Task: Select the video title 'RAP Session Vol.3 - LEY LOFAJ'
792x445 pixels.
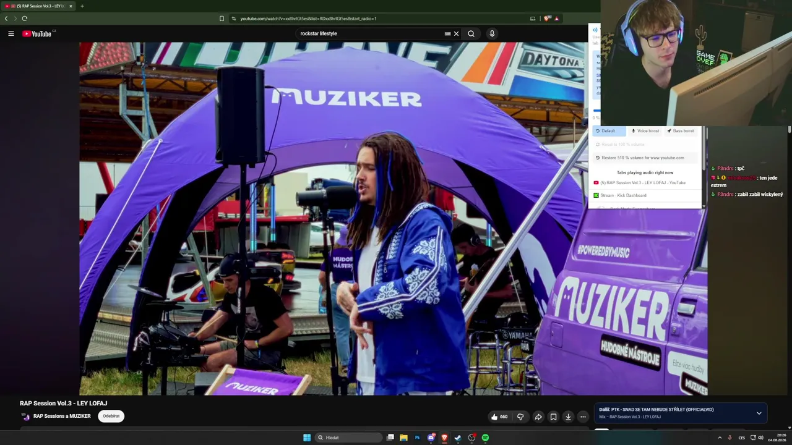Action: [63, 403]
